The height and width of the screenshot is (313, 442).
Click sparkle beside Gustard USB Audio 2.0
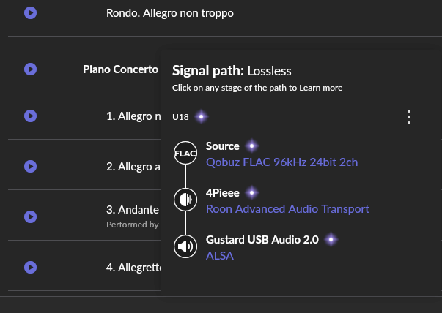(330, 239)
